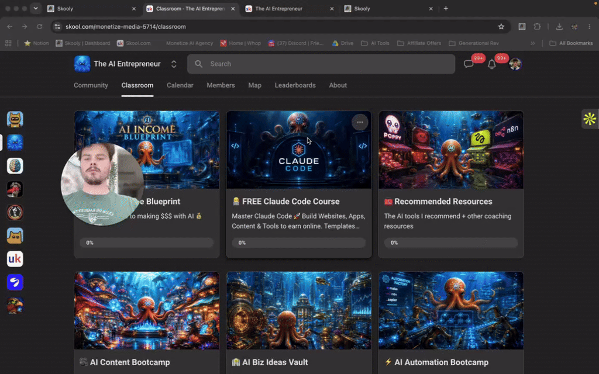Viewport: 599px width, 374px height.
Task: Switch to the red bird community icon
Action: tap(15, 306)
